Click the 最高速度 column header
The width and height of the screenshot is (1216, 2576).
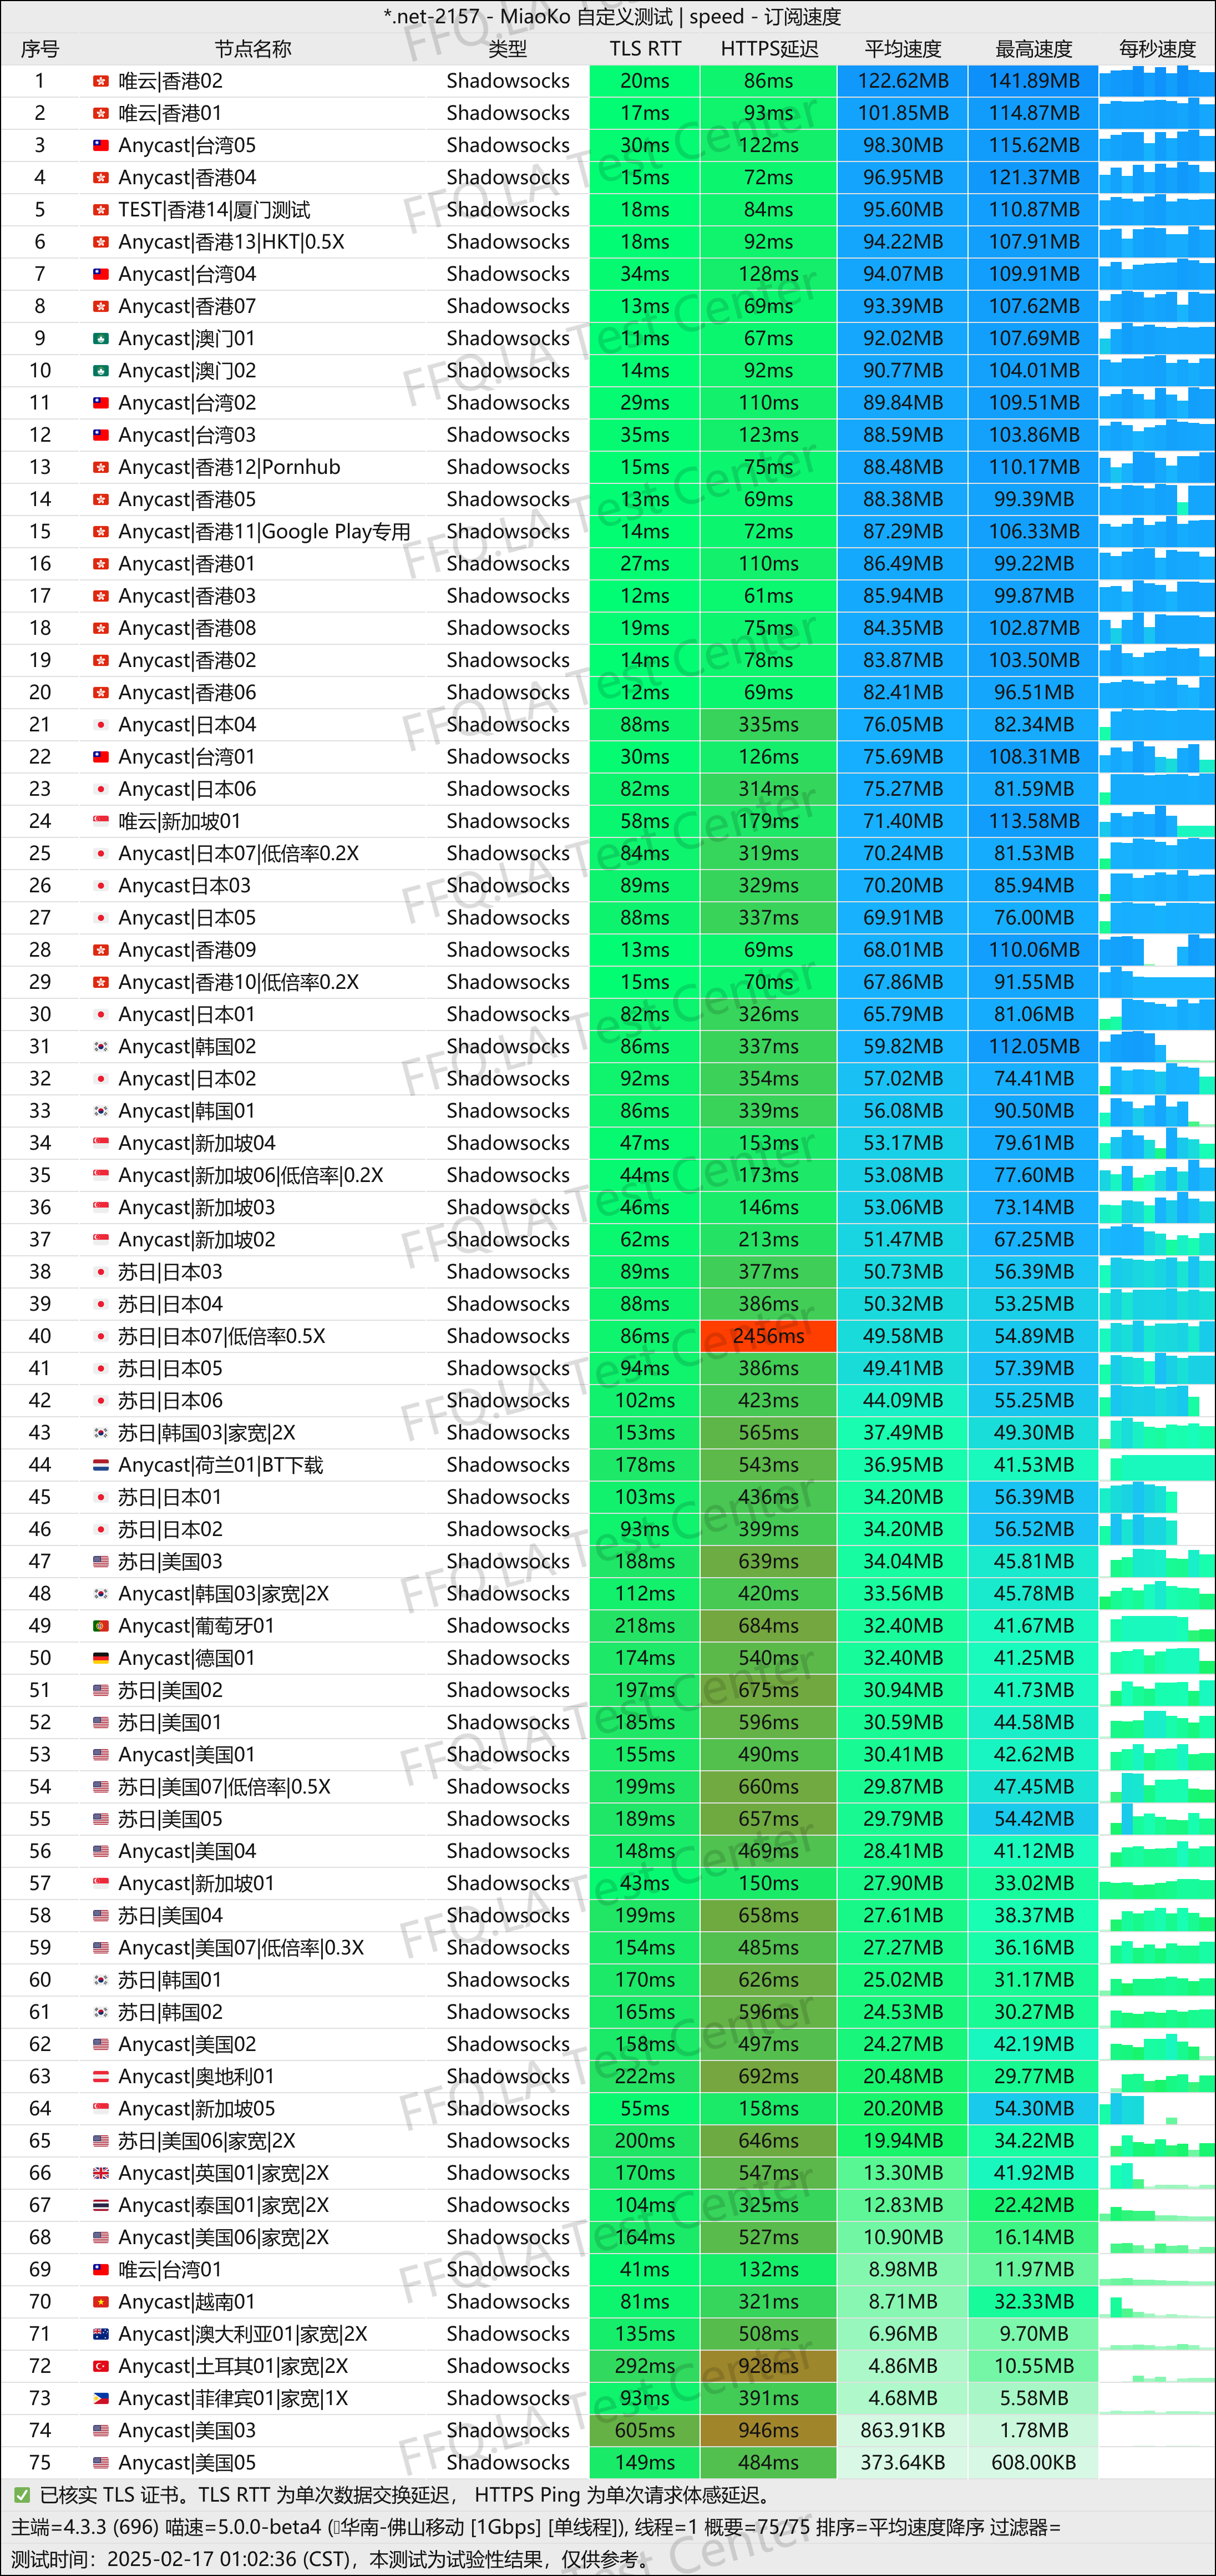(1034, 49)
